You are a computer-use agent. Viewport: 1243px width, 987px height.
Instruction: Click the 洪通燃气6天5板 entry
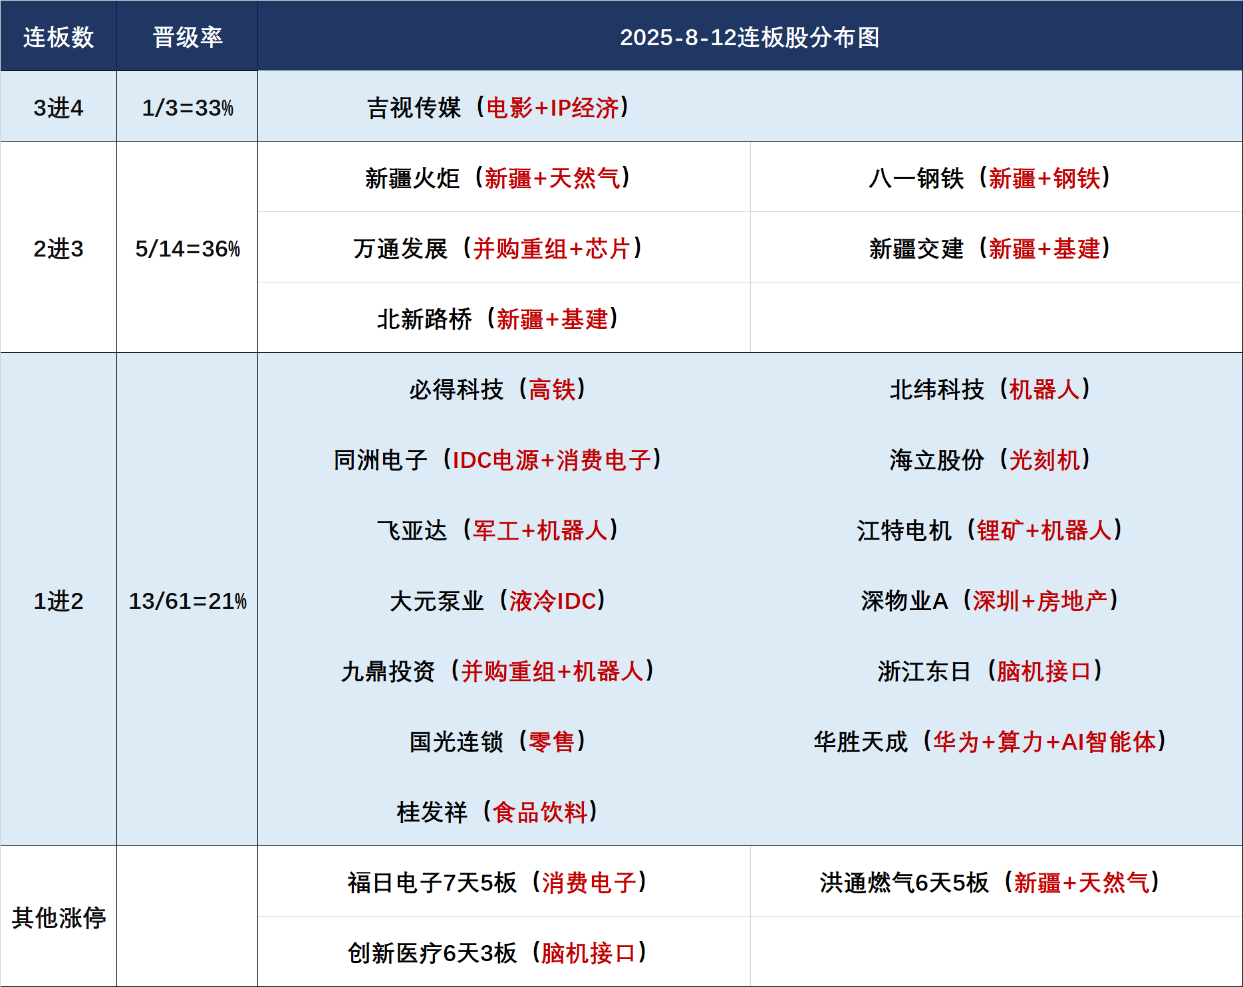pyautogui.click(x=990, y=883)
